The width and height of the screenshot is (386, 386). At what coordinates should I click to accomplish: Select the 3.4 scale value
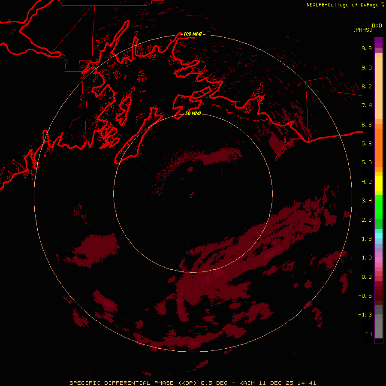(367, 201)
